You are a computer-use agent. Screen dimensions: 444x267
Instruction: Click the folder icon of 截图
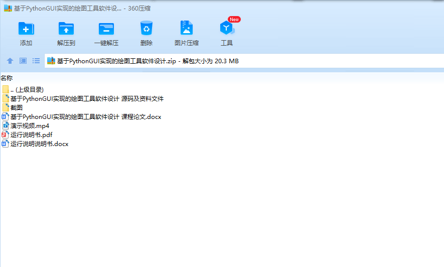pos(6,107)
